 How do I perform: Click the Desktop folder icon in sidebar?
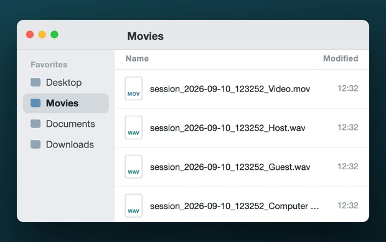click(35, 82)
